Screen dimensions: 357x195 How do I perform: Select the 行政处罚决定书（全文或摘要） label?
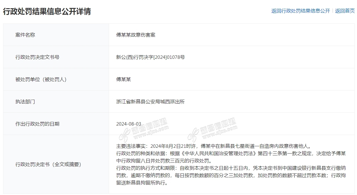coord(49,164)
